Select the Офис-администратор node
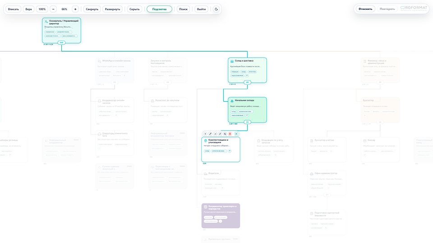The height and width of the screenshot is (243, 433). pos(327,183)
